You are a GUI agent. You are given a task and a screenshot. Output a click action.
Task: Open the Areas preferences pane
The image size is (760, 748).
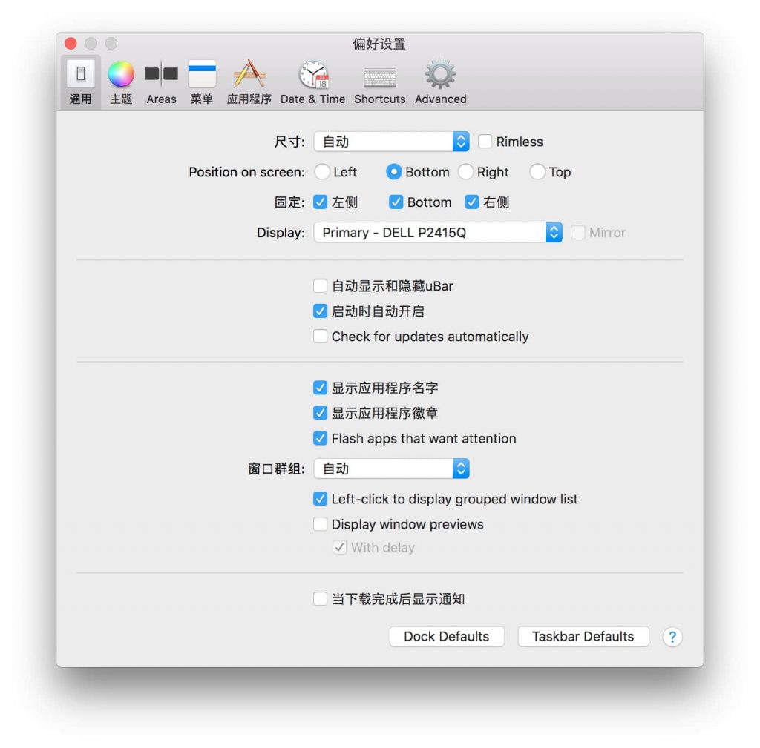[161, 82]
